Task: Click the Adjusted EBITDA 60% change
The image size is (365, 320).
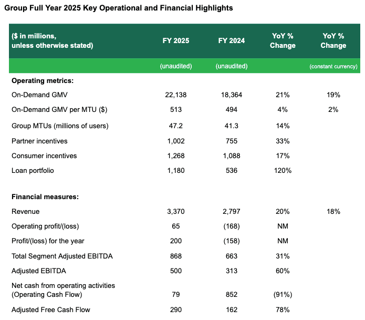Action: (283, 271)
